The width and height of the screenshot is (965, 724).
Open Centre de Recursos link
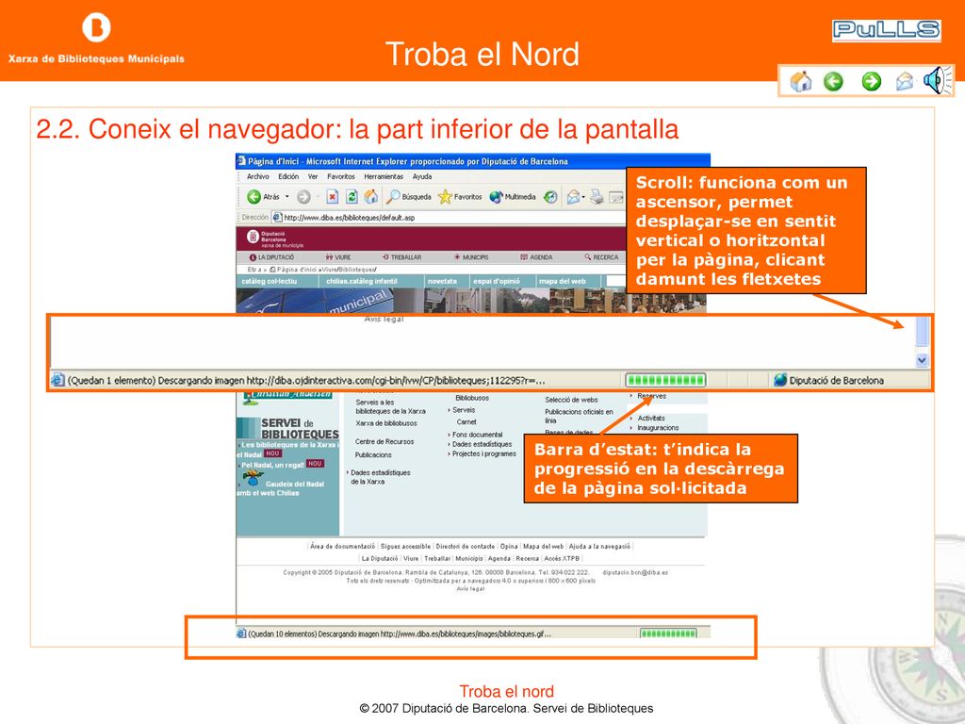pyautogui.click(x=384, y=442)
